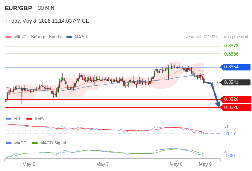Click the black 0.8641 current price tag
The height and width of the screenshot is (171, 252).
click(x=235, y=82)
